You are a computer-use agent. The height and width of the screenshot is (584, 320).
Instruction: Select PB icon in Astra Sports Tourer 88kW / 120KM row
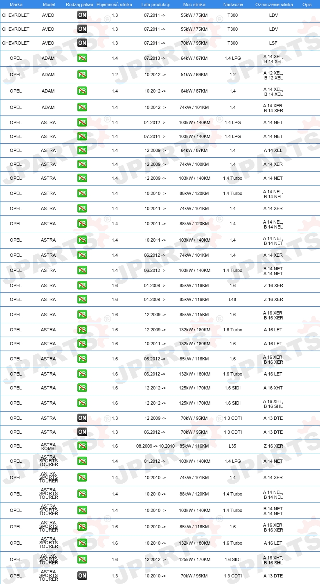(x=82, y=494)
